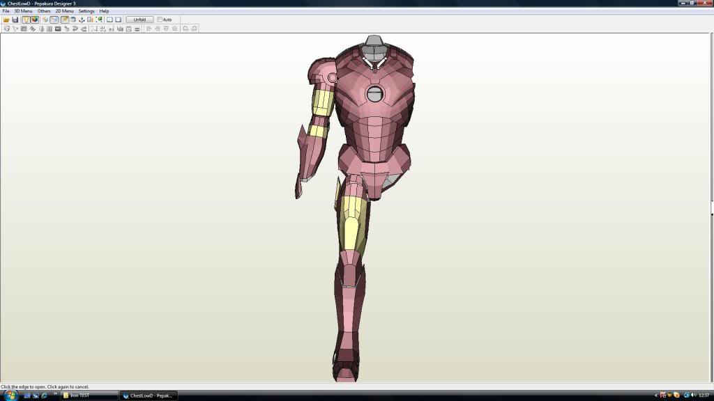Open the 2D Menu

click(x=64, y=11)
